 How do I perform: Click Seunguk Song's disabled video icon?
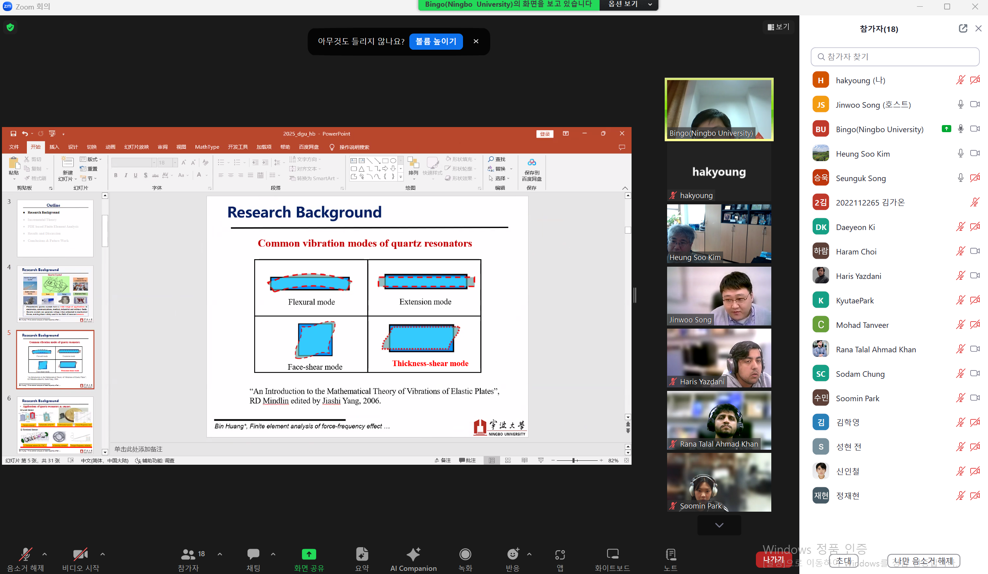pos(975,178)
